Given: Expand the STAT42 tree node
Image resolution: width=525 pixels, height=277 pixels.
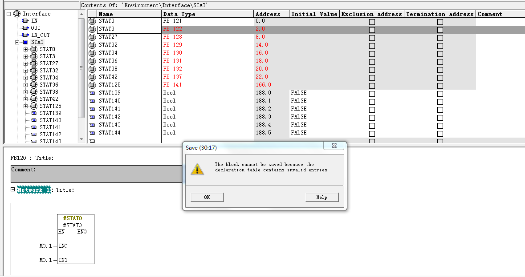Looking at the screenshot, I should pyautogui.click(x=26, y=99).
